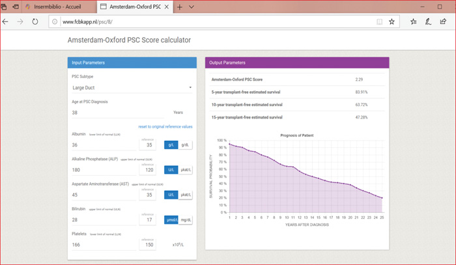Select U/L unit for Alkaline Phosphatase
Viewport: 456px width, 265px height.
pyautogui.click(x=171, y=170)
